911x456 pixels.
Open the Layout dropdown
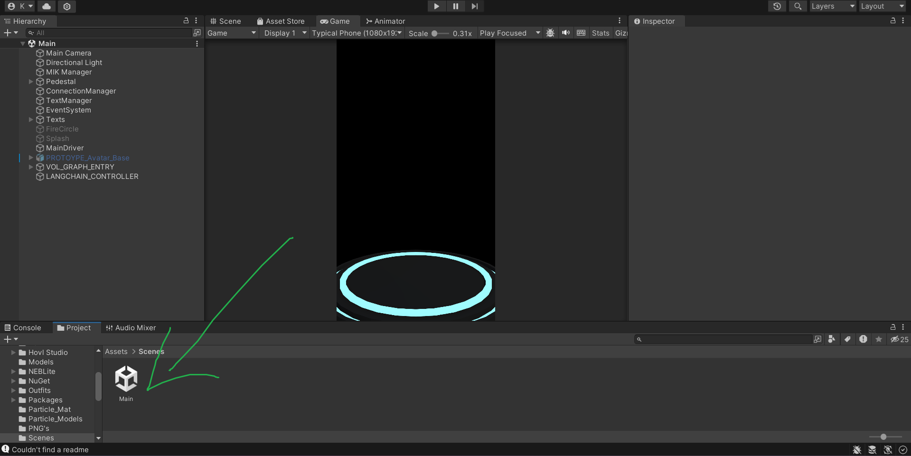pyautogui.click(x=883, y=6)
